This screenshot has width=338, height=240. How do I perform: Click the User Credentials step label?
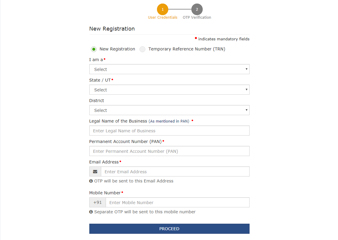(163, 18)
